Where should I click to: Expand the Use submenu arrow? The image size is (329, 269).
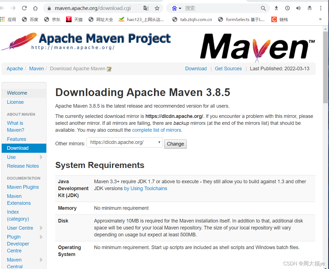[x=41, y=157]
